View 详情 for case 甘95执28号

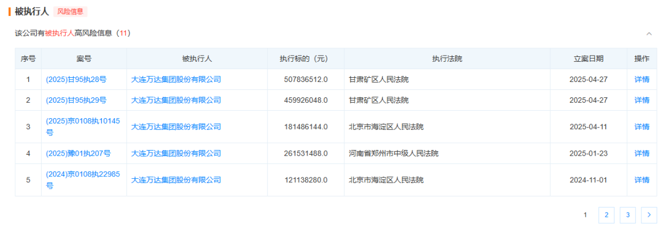coord(642,80)
